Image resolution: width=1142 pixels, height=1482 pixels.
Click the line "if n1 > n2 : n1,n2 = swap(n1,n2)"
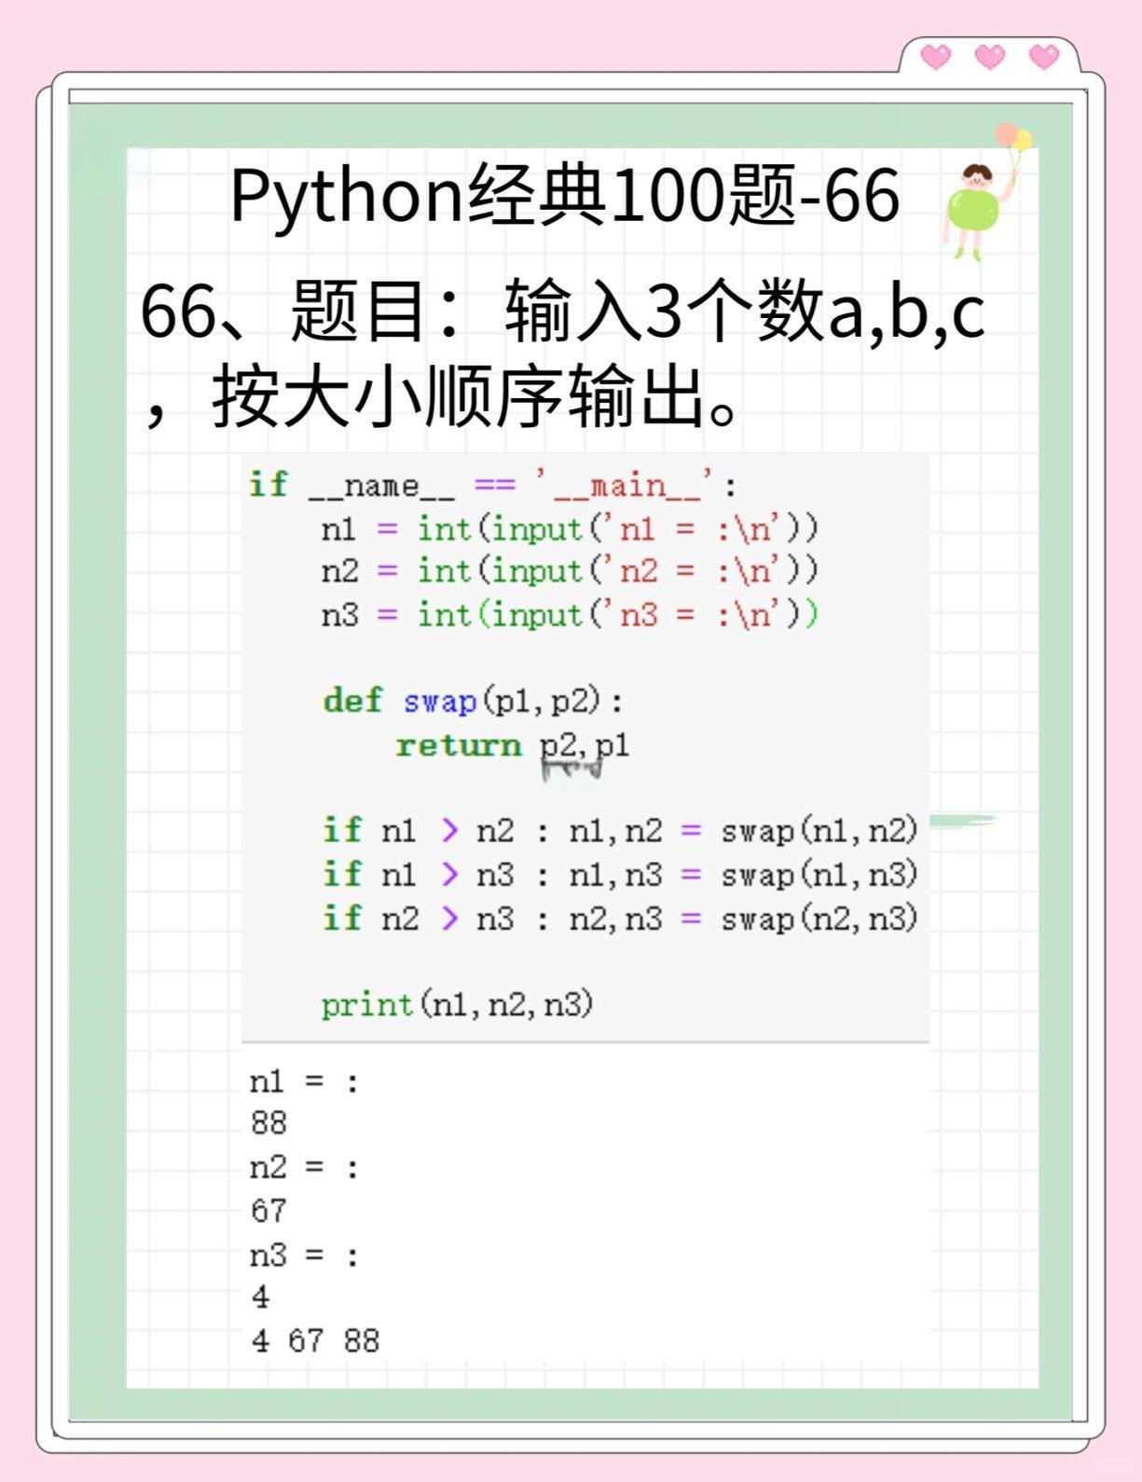(x=620, y=830)
